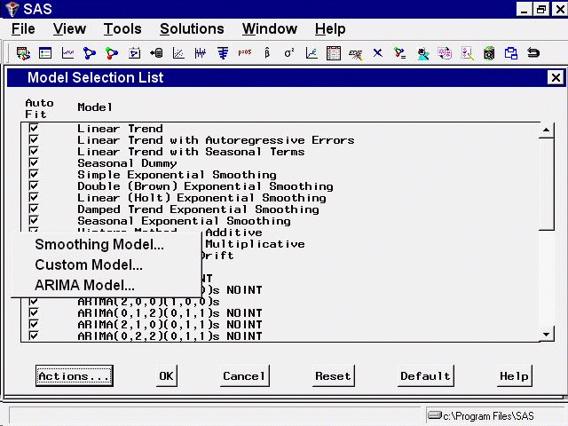Select the Seasonal Dummy model row text
Image resolution: width=568 pixels, height=426 pixels.
[x=127, y=163]
